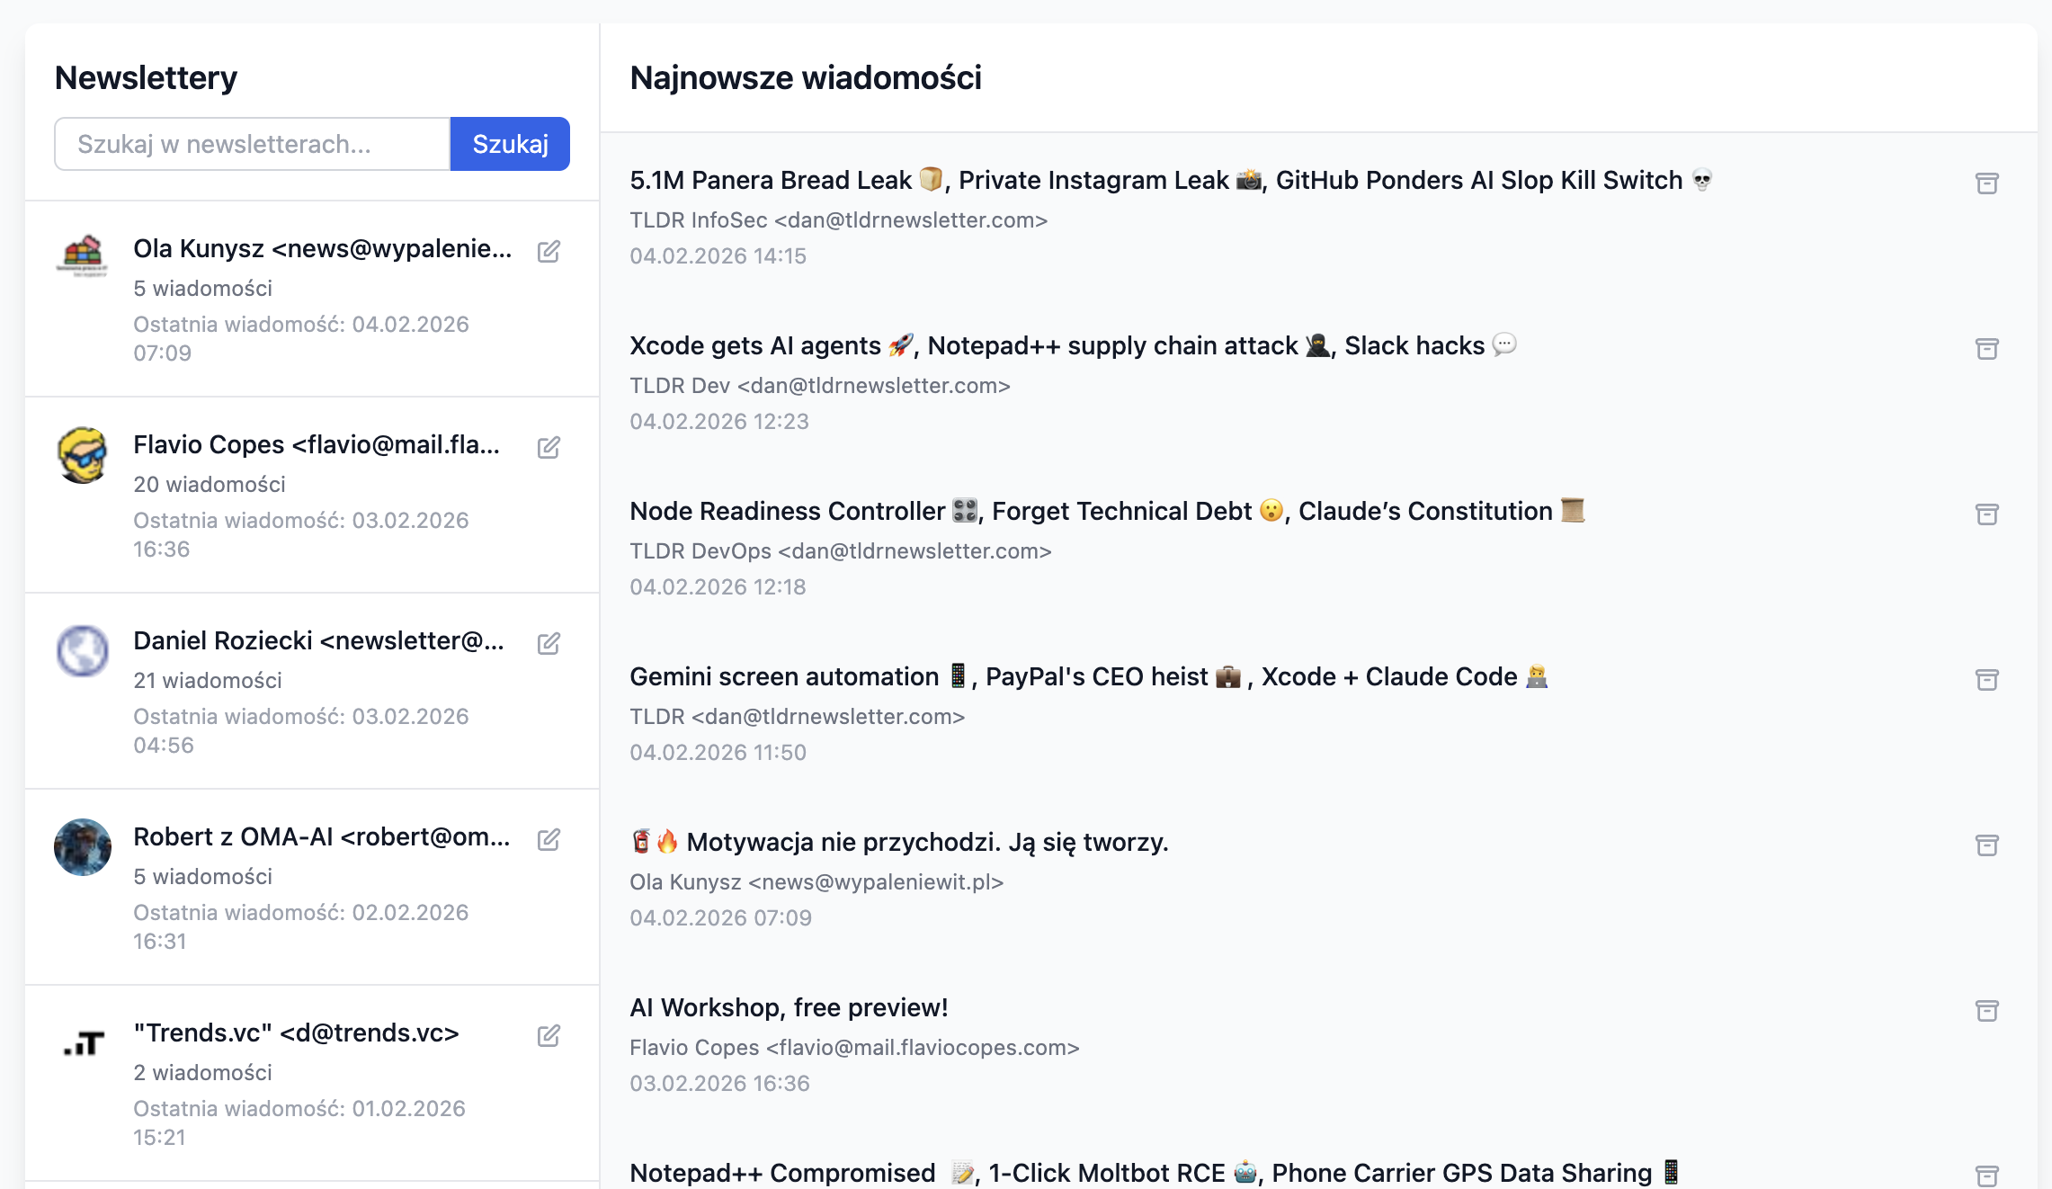Image resolution: width=2052 pixels, height=1189 pixels.
Task: Click '2 wiadomości' count under Trends.vc
Action: point(202,1073)
